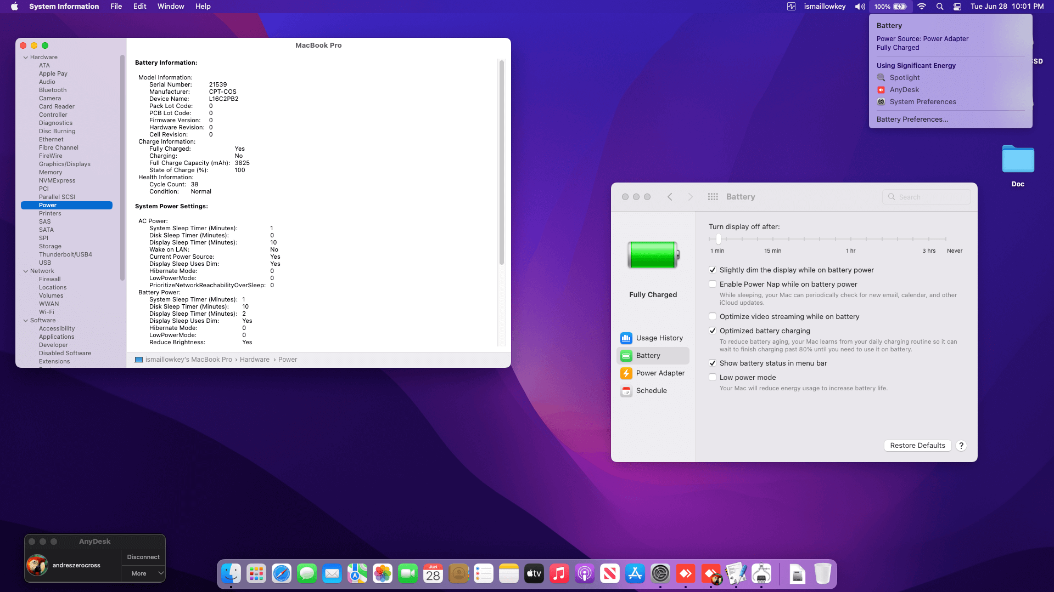
Task: Open Maps app in the Dock
Action: [357, 574]
